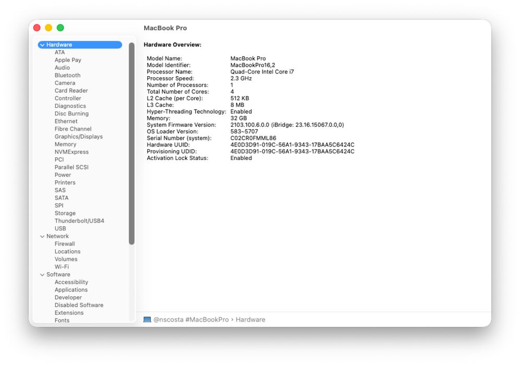Click the serial number C02CR0FMML86
This screenshot has height=365, width=520.
[x=253, y=138]
